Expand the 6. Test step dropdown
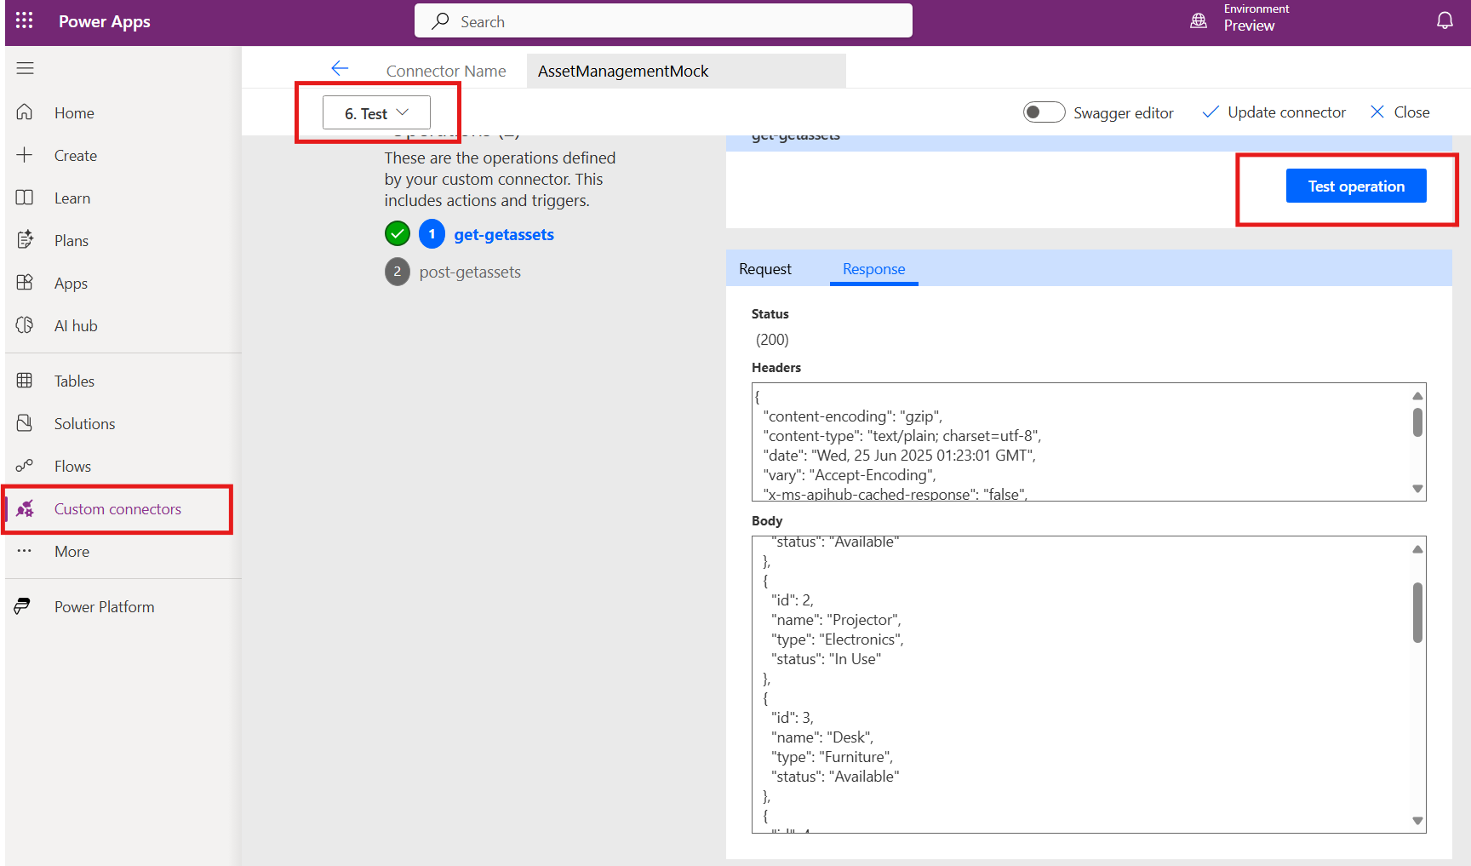The height and width of the screenshot is (866, 1471). [x=375, y=112]
